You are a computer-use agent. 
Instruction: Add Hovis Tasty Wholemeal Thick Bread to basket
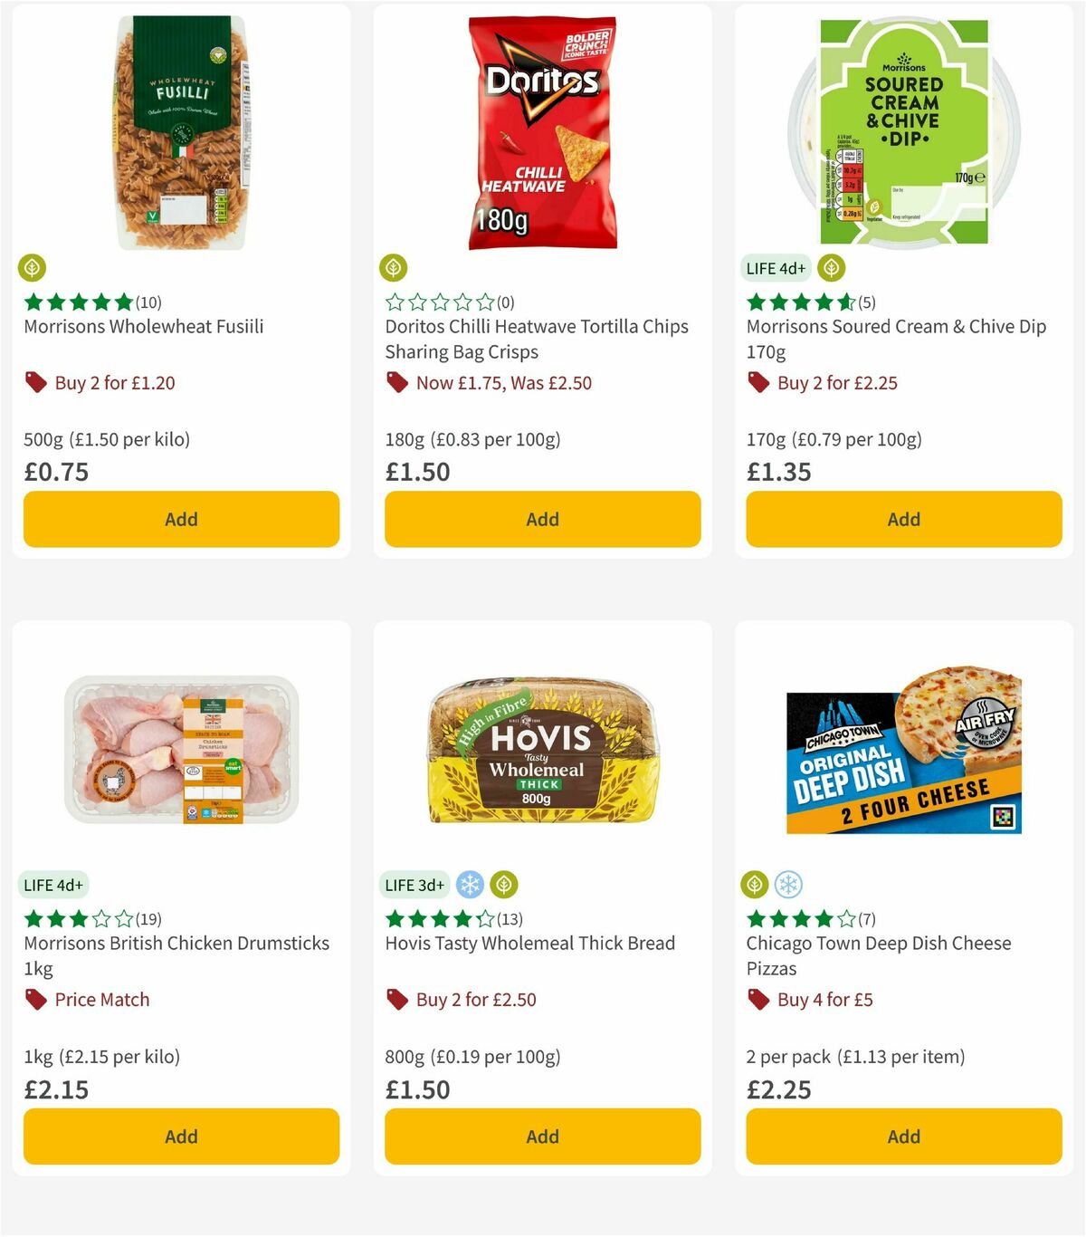point(541,1136)
